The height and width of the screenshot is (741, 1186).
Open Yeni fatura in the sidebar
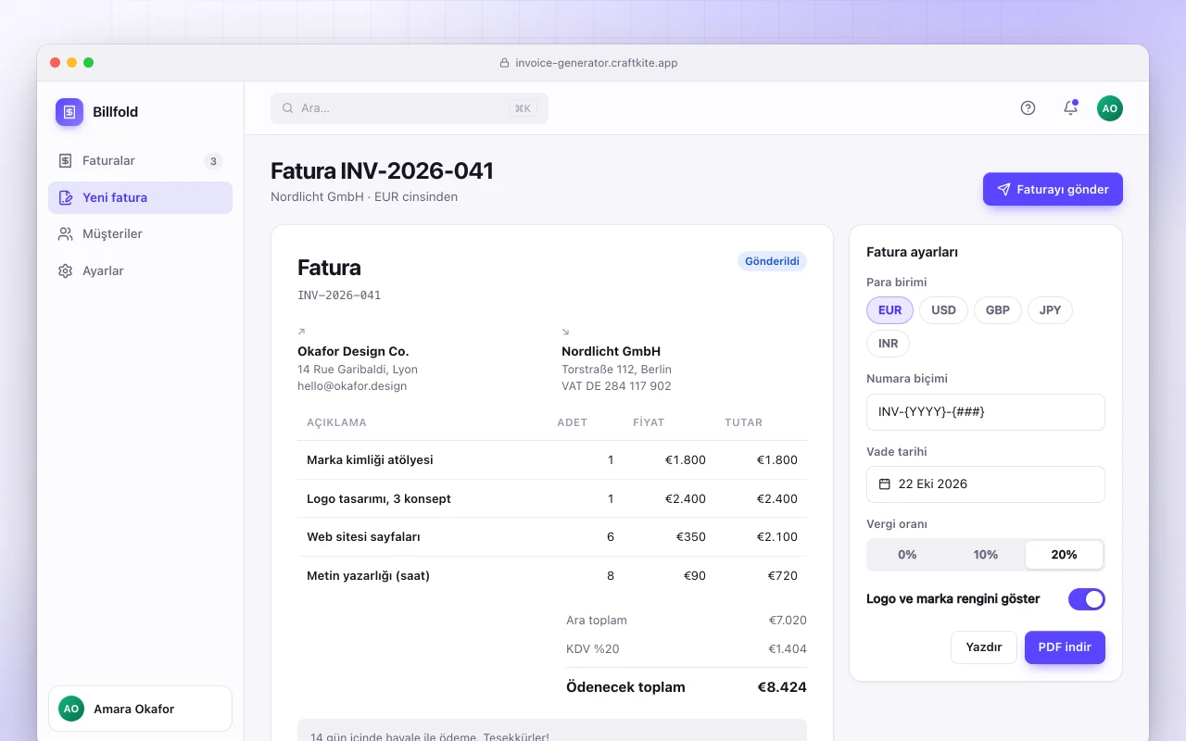[x=140, y=197]
